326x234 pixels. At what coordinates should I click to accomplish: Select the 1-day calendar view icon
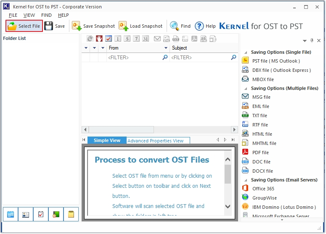[118, 39]
